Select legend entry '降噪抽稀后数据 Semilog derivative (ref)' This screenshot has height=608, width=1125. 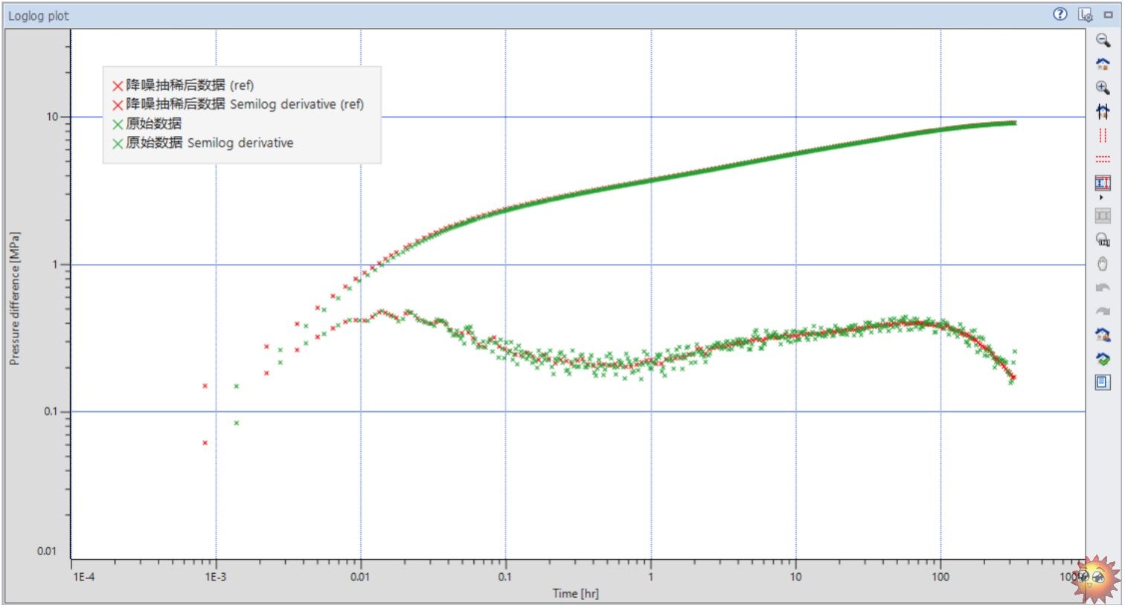[238, 105]
